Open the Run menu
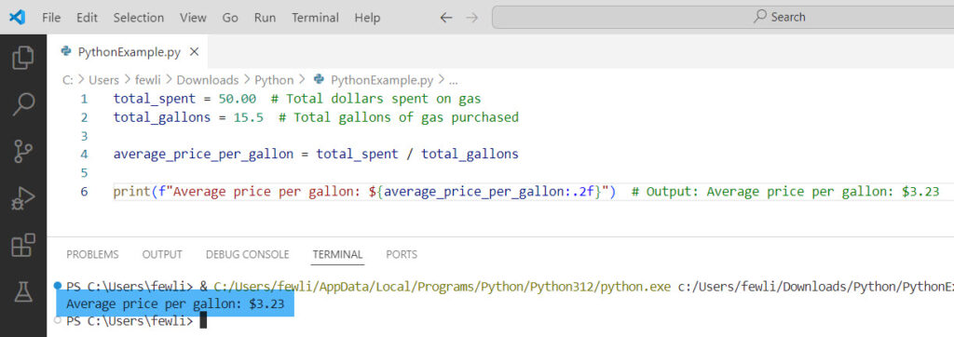Image resolution: width=954 pixels, height=337 pixels. pyautogui.click(x=265, y=18)
